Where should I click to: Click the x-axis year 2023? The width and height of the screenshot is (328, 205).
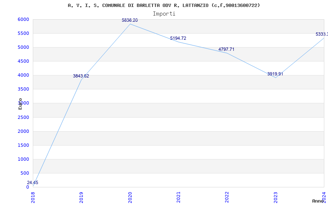pos(276,198)
